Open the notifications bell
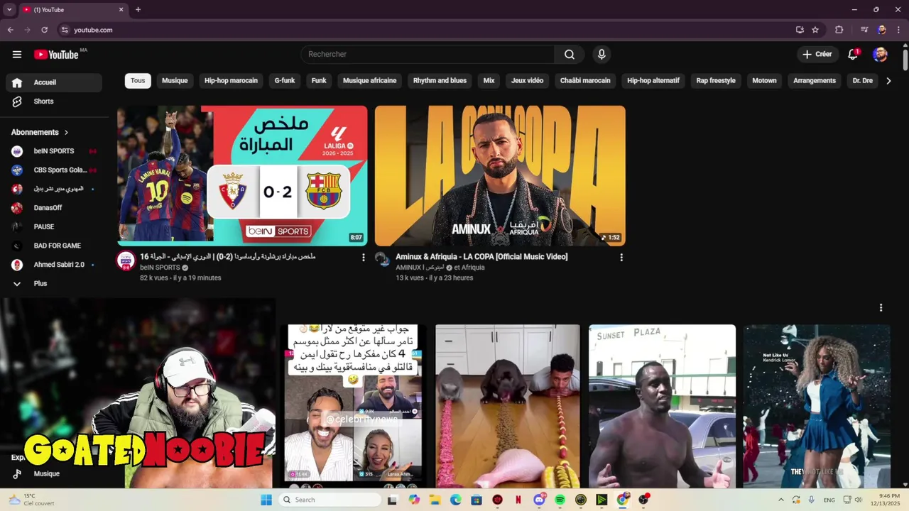This screenshot has height=511, width=909. 853,55
